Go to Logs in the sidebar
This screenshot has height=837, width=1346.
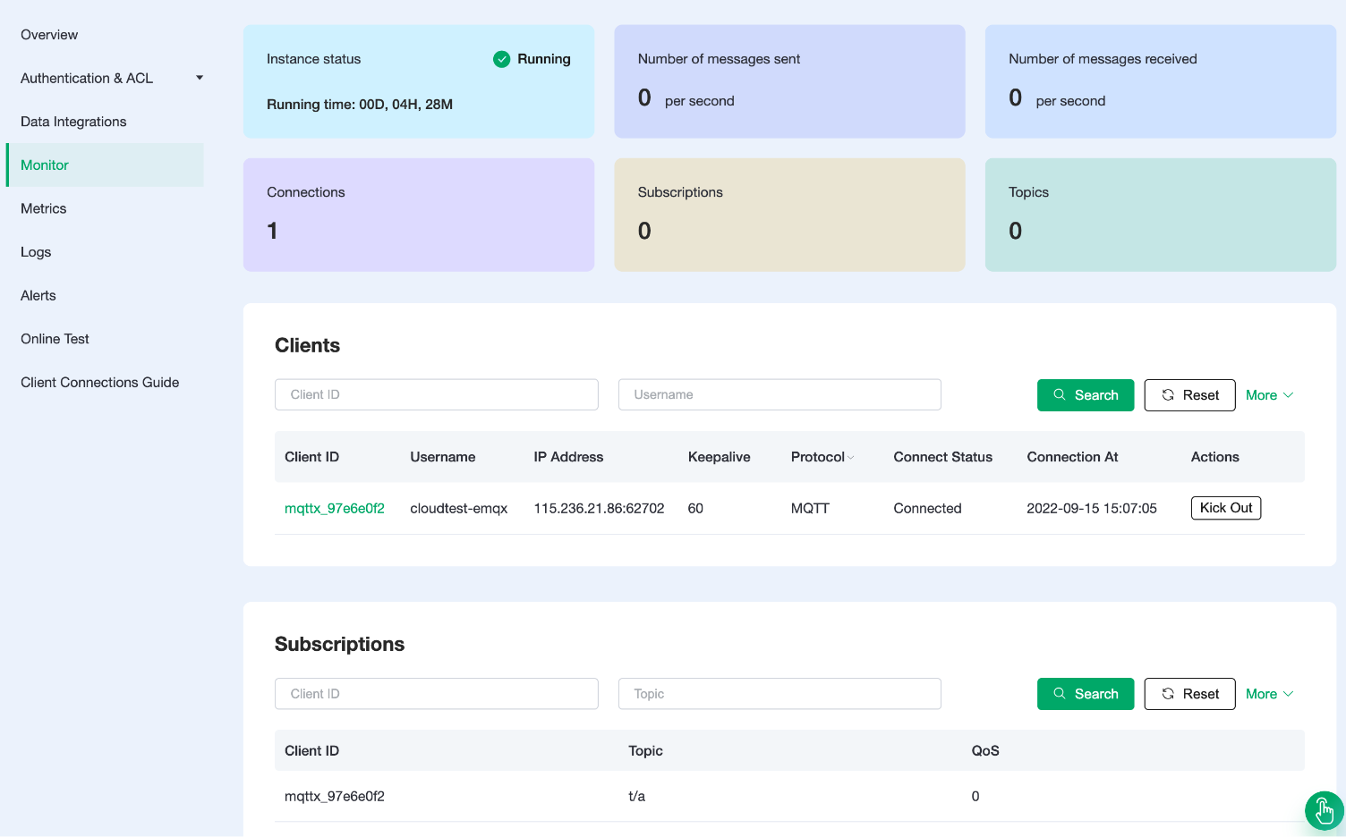(x=36, y=252)
